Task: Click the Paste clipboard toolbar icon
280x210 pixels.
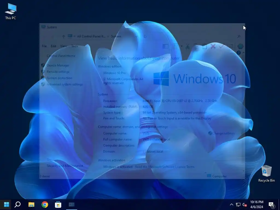Action: pos(205,46)
